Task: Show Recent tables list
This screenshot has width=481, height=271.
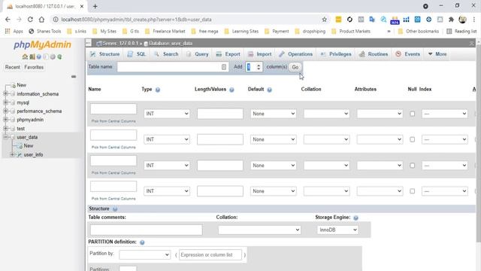Action: 12,67
